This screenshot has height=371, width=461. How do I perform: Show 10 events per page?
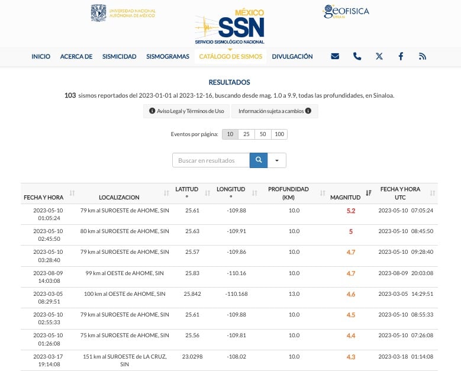230,134
